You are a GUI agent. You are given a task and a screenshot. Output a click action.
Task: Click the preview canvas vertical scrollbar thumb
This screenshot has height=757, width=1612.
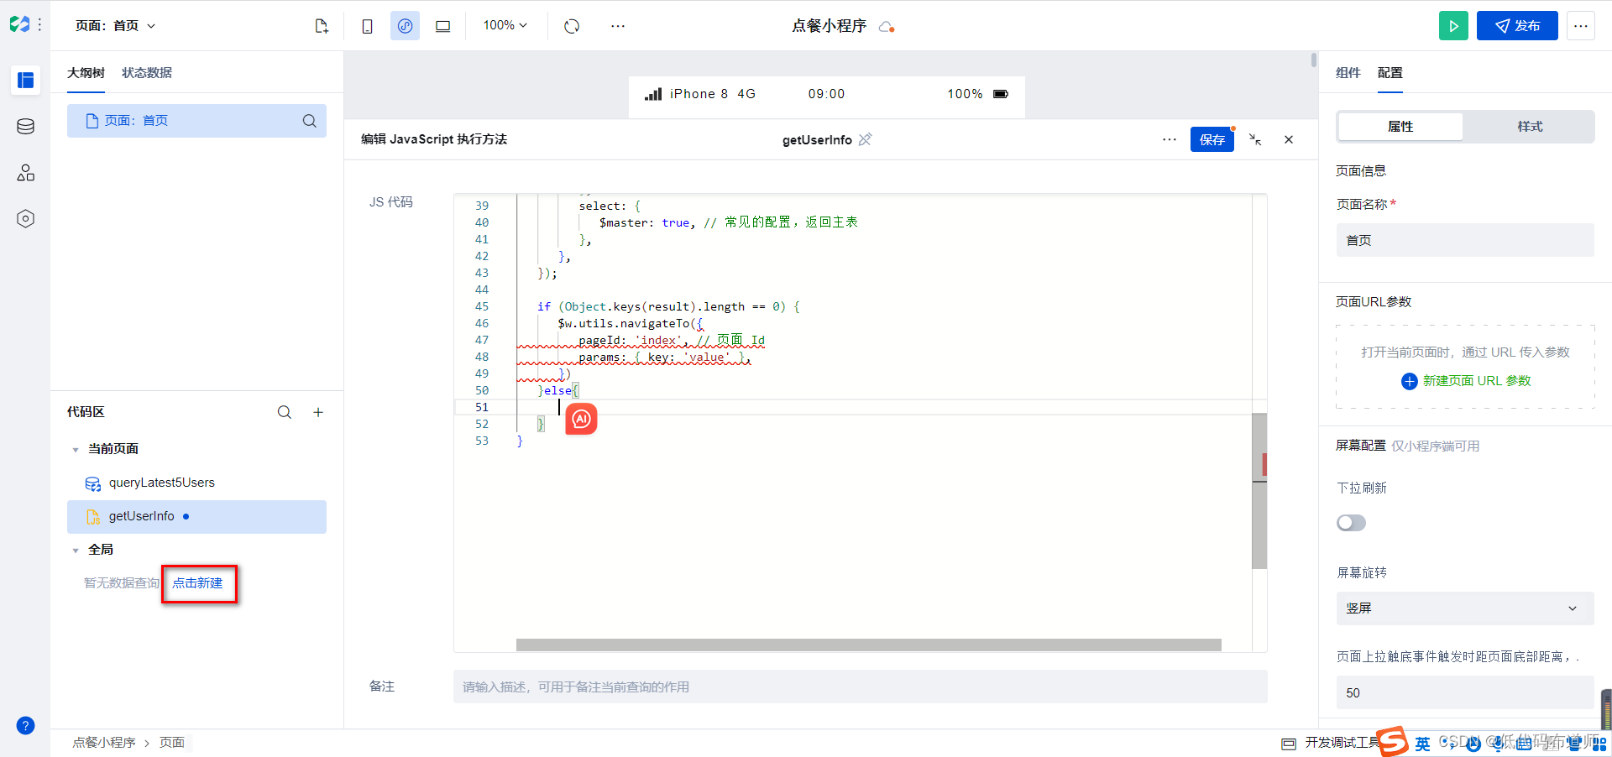(x=1314, y=60)
